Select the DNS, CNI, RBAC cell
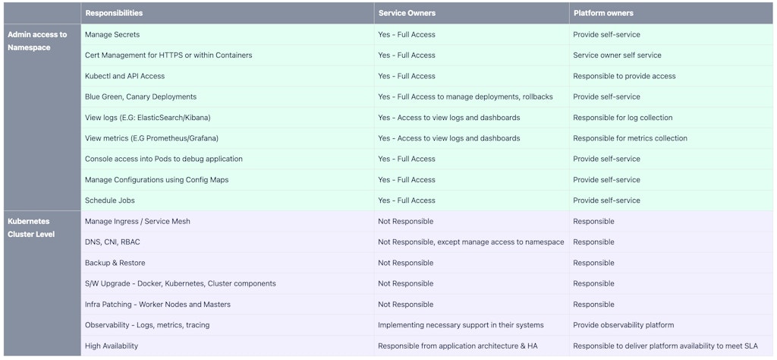The height and width of the screenshot is (360, 777). (112, 242)
